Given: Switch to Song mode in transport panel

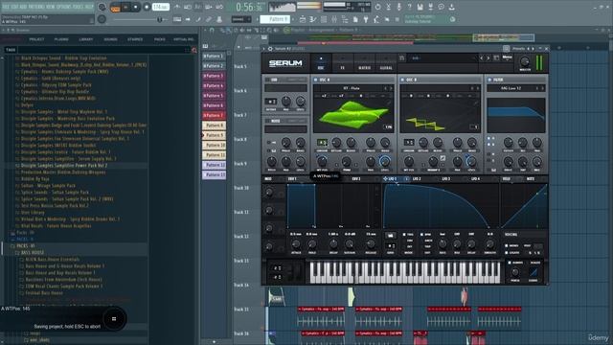Looking at the screenshot, I should click(116, 9).
